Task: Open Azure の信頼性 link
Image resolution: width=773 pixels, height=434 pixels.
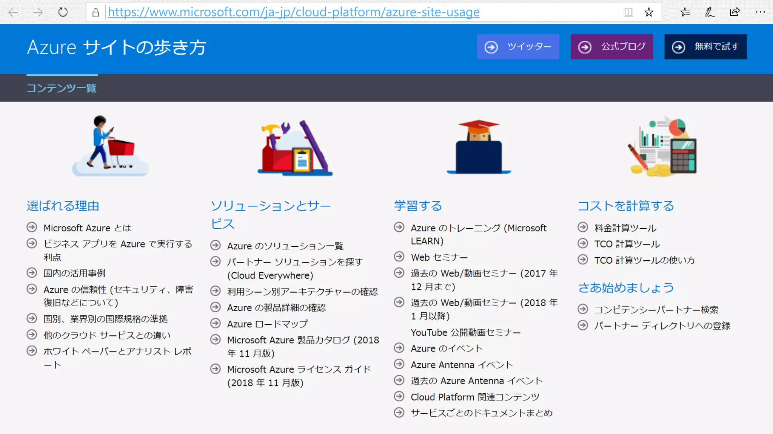Action: point(118,296)
